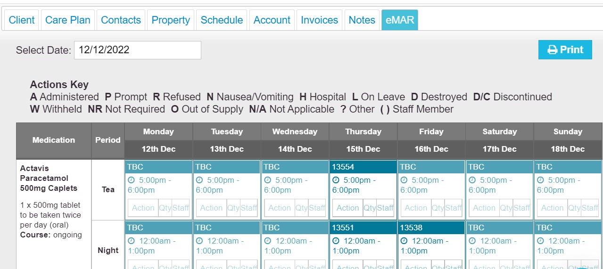Click the printer icon on Print button

pyautogui.click(x=552, y=50)
